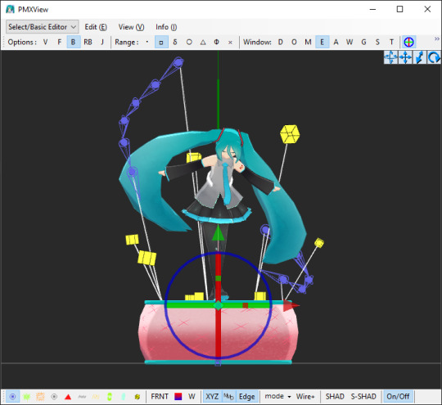Expand the toolbar overflow chevron
442x405 pixels.
pyautogui.click(x=437, y=39)
